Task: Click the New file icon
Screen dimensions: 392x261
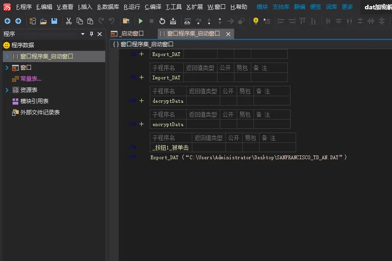Action: coord(33,21)
